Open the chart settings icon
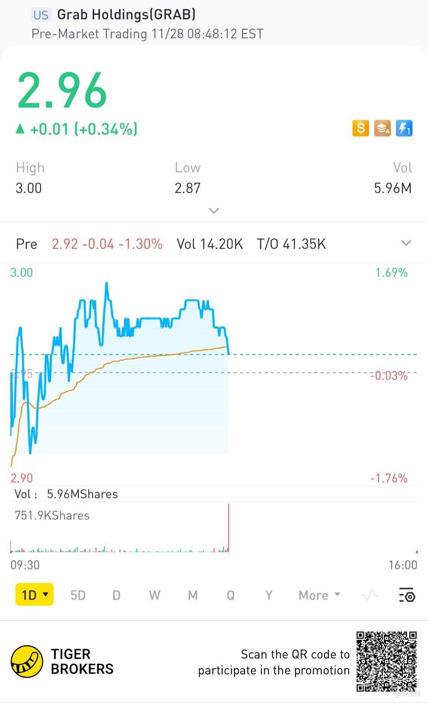The height and width of the screenshot is (703, 428). (x=407, y=595)
